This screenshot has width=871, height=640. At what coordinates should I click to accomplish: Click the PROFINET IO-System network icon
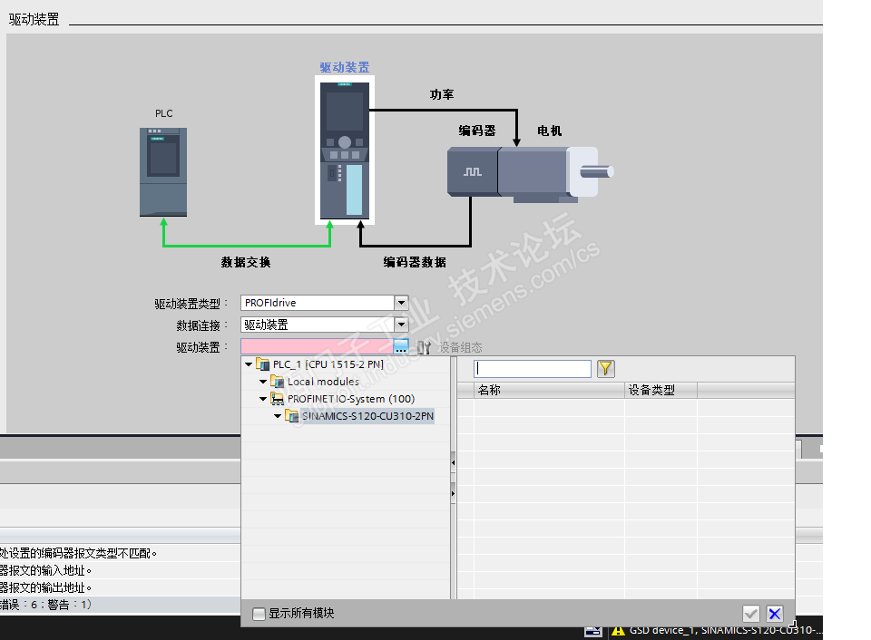pyautogui.click(x=278, y=399)
